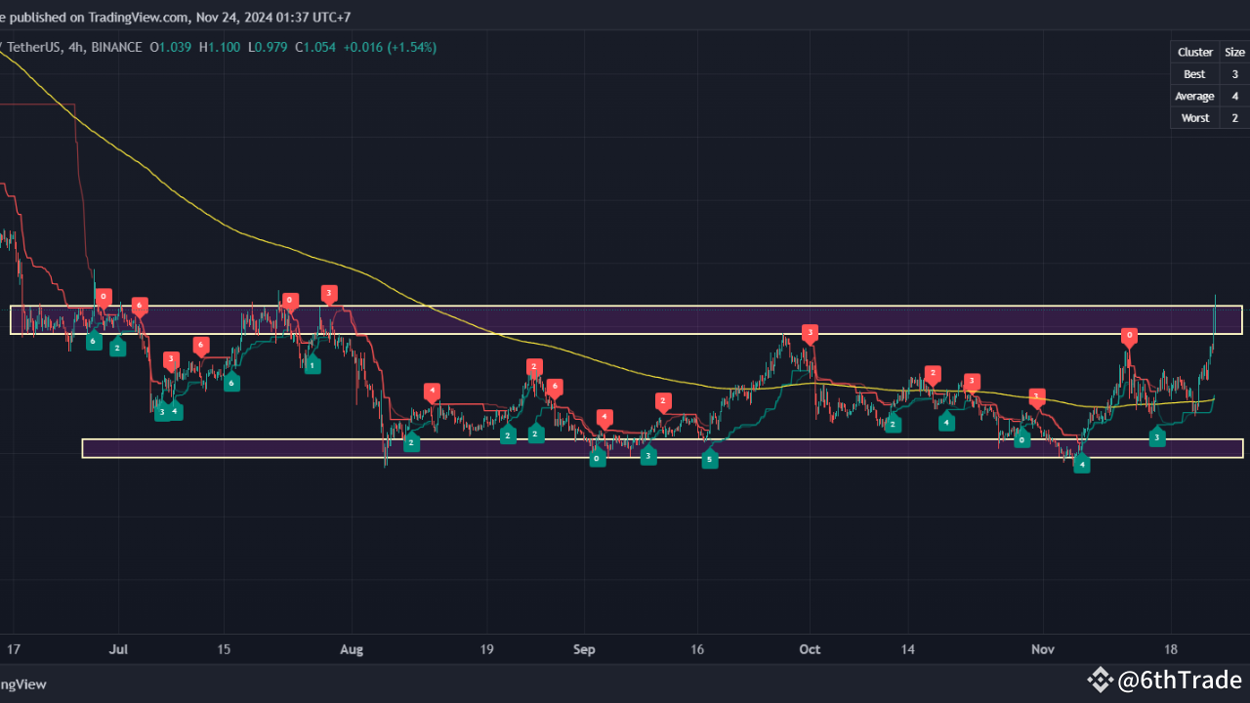Click the red "4" signal marker in mid-August

[x=433, y=391]
